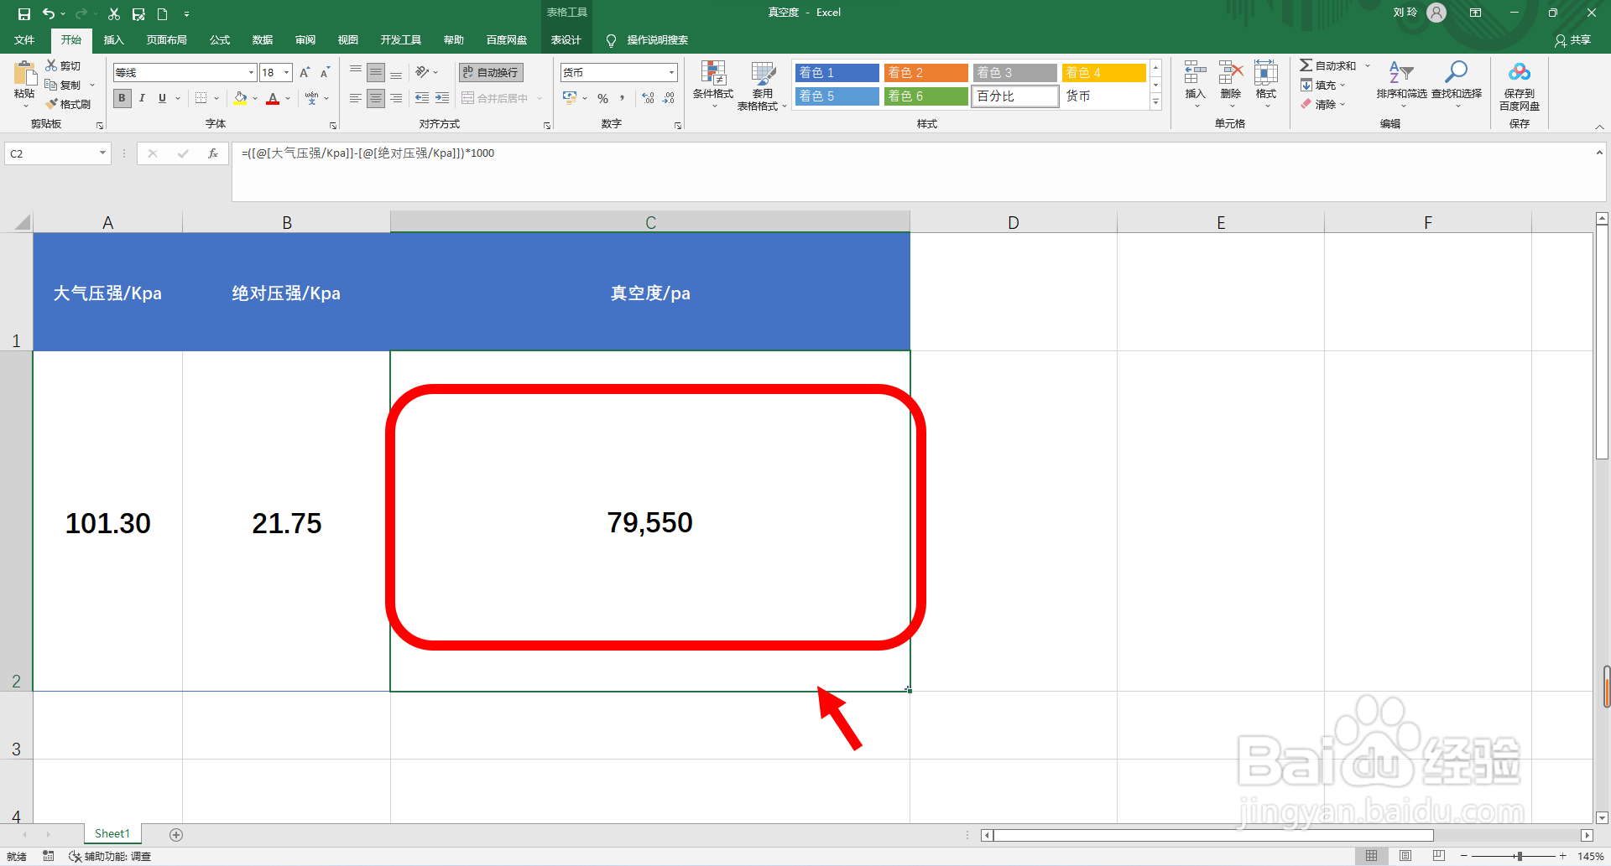
Task: Decrease indent in alignment group
Action: [421, 98]
